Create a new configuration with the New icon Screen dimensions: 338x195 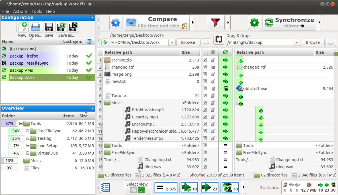(22, 26)
